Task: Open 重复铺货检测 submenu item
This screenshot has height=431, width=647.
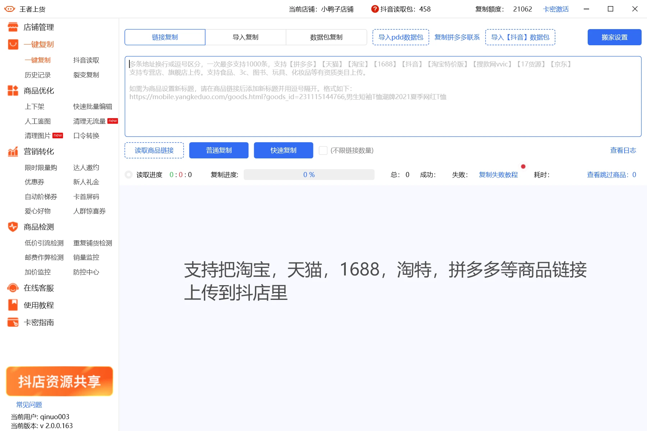Action: [93, 243]
